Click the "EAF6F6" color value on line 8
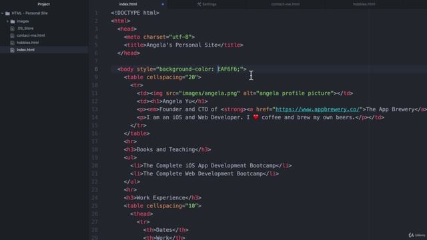Image resolution: width=427 pixels, height=240 pixels. 227,69
